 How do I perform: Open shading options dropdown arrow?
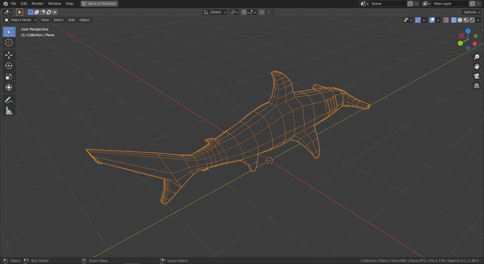pyautogui.click(x=478, y=20)
